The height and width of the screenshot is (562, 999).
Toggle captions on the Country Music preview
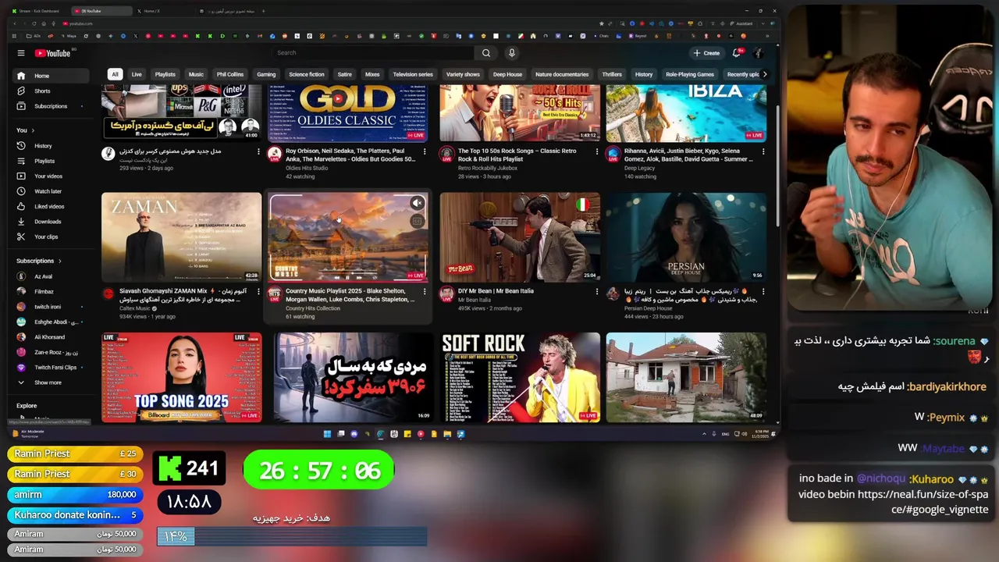pos(418,222)
